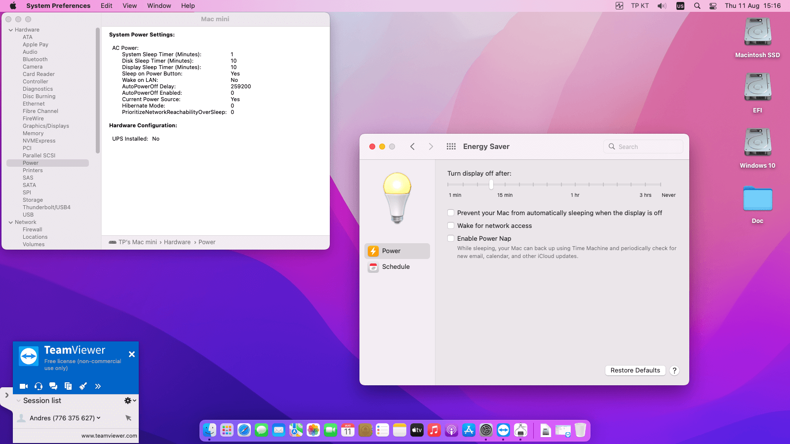Select Graphics/Displays in the Hardware list
The width and height of the screenshot is (790, 444).
[x=46, y=126]
